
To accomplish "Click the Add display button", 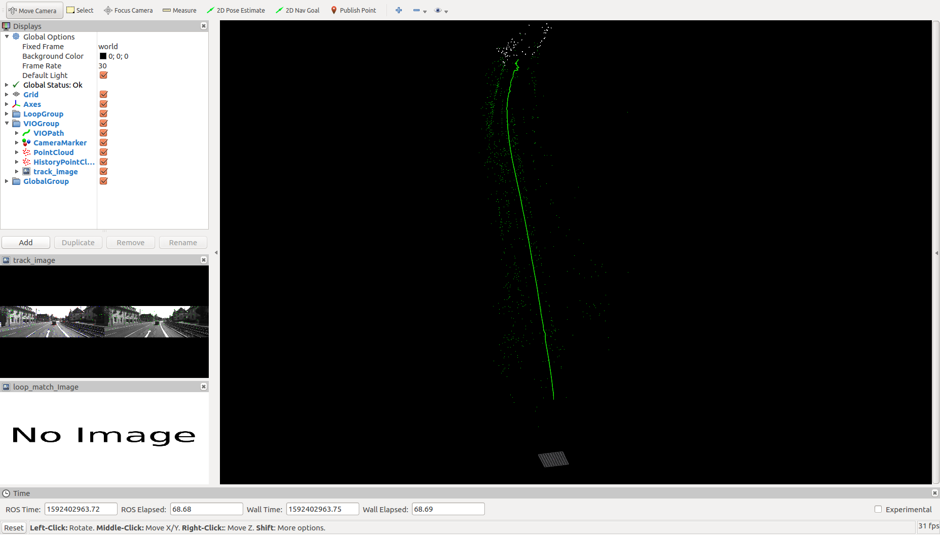I will pyautogui.click(x=26, y=242).
